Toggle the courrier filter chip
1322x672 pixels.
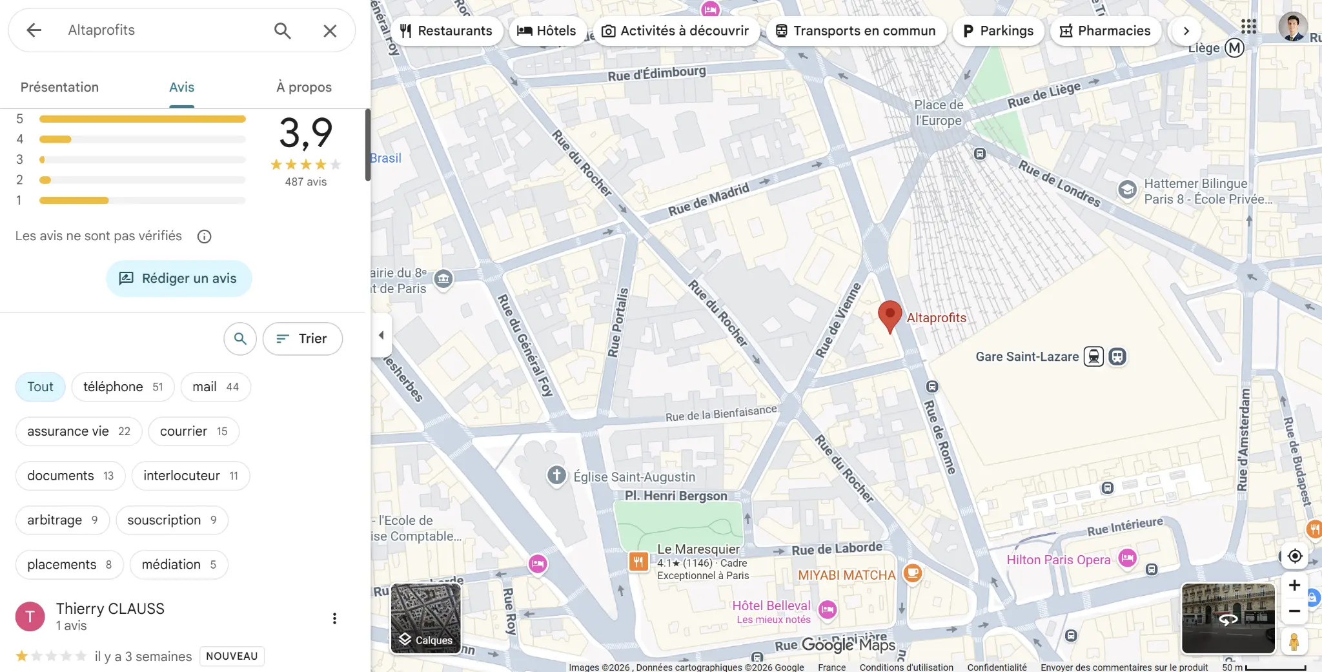(x=194, y=431)
